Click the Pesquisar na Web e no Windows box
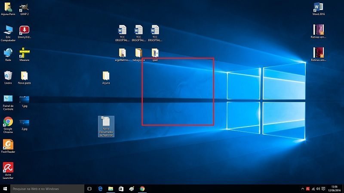344x193 pixels. pyautogui.click(x=47, y=189)
